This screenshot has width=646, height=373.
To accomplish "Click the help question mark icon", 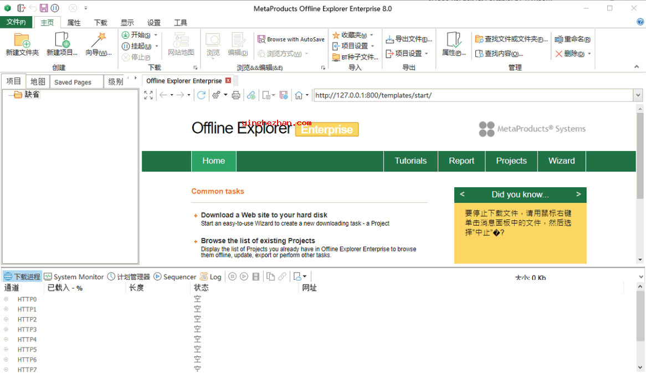I will point(640,22).
